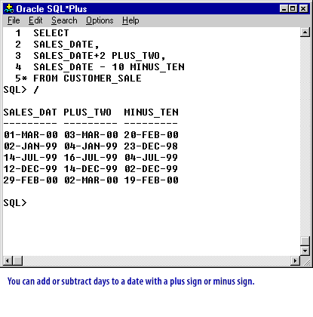Click the vertical scrollbar thumb
This screenshot has width=313, height=317.
305,242
